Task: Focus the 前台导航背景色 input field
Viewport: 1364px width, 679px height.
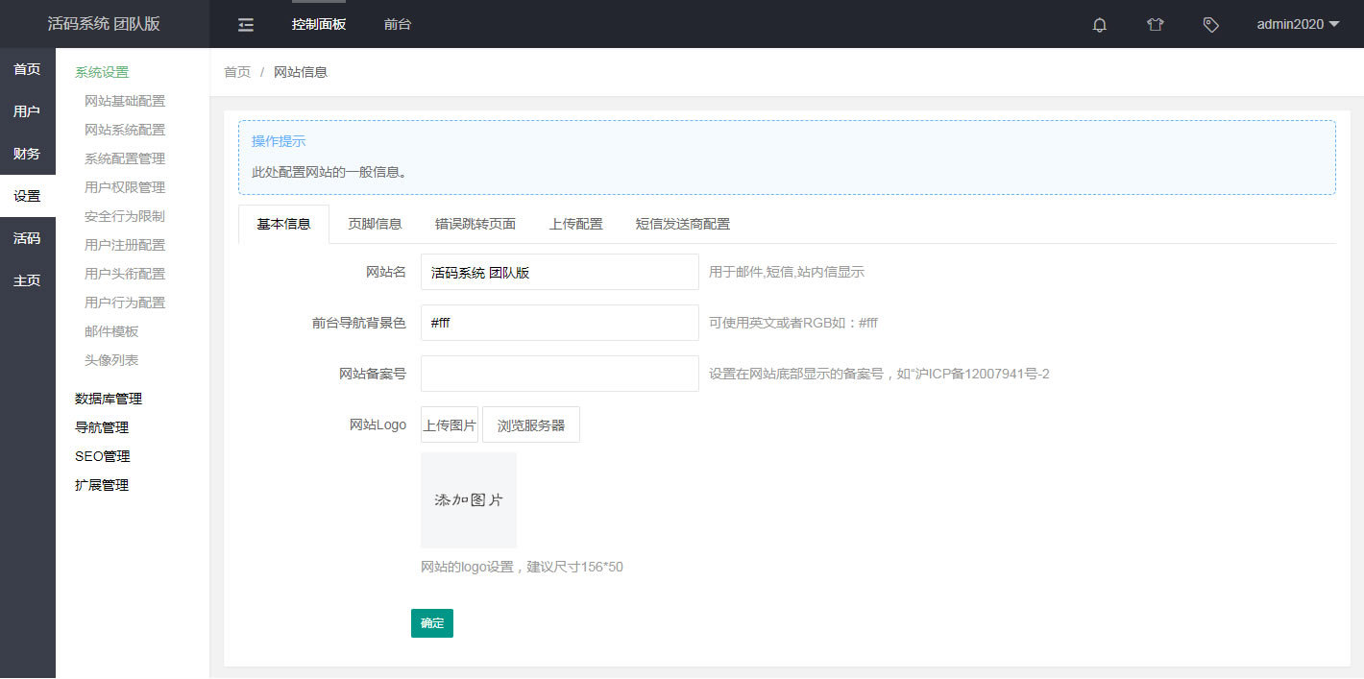Action: (x=560, y=323)
